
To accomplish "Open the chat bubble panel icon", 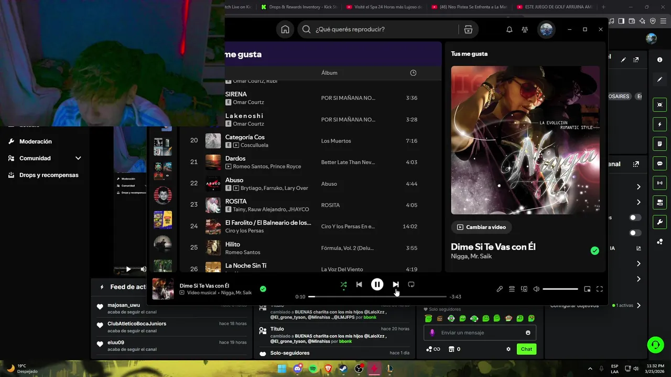I will 659,163.
